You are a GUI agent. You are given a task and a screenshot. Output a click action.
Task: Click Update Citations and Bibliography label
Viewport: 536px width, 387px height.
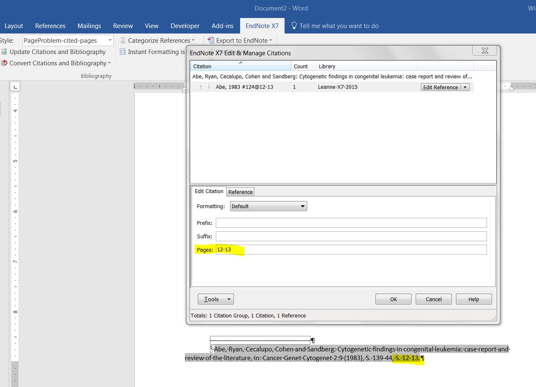57,52
